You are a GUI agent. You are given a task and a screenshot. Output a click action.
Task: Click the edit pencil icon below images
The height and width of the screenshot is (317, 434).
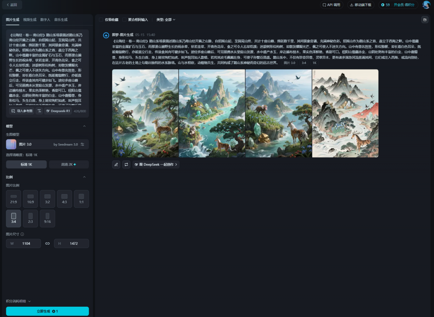pyautogui.click(x=116, y=164)
